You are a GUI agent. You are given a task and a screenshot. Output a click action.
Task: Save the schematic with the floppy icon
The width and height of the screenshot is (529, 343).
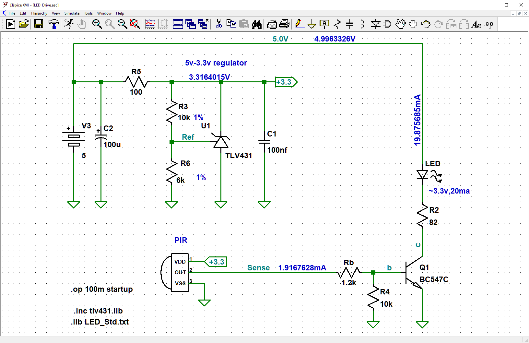[39, 24]
